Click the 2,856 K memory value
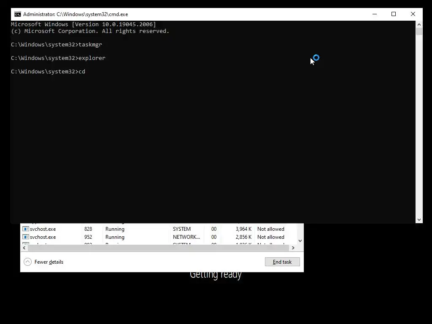This screenshot has height=324, width=432. point(243,237)
